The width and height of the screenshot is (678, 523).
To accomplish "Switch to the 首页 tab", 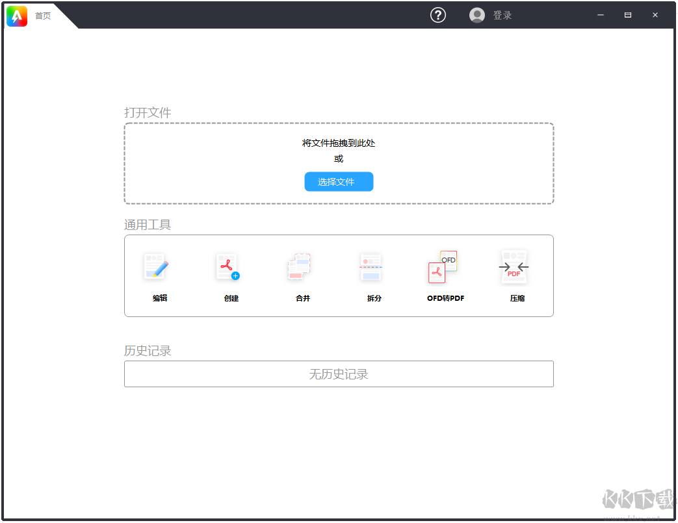I will pyautogui.click(x=43, y=16).
